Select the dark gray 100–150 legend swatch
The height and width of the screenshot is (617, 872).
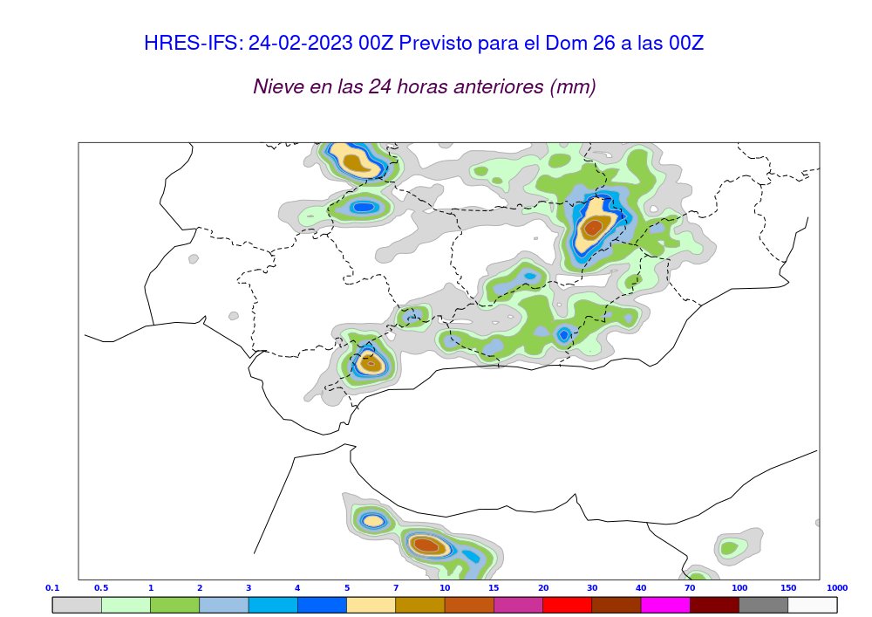764,605
